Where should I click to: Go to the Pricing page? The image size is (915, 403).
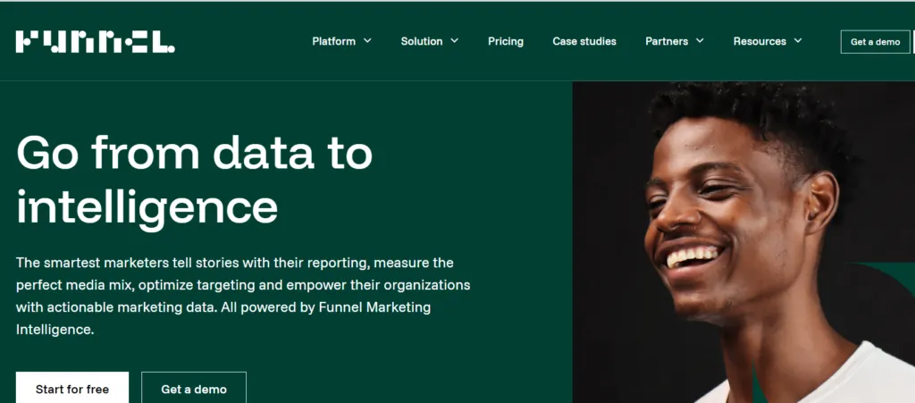506,41
